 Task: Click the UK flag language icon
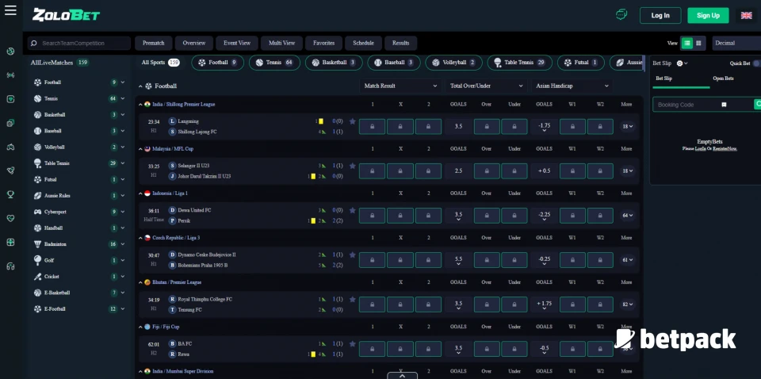tap(746, 15)
